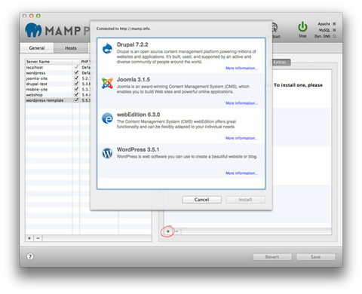Toggle checkbox for webshop host
Image resolution: width=362 pixels, height=294 pixels.
(x=76, y=95)
